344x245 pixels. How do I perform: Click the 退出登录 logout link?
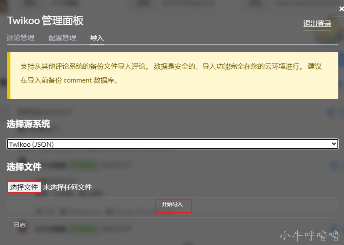[317, 23]
